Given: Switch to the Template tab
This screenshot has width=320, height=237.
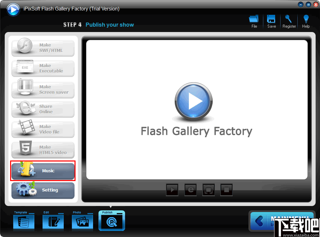Looking at the screenshot, I should tap(23, 221).
